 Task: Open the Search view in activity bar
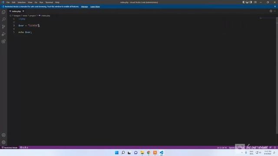pyautogui.click(x=3, y=19)
